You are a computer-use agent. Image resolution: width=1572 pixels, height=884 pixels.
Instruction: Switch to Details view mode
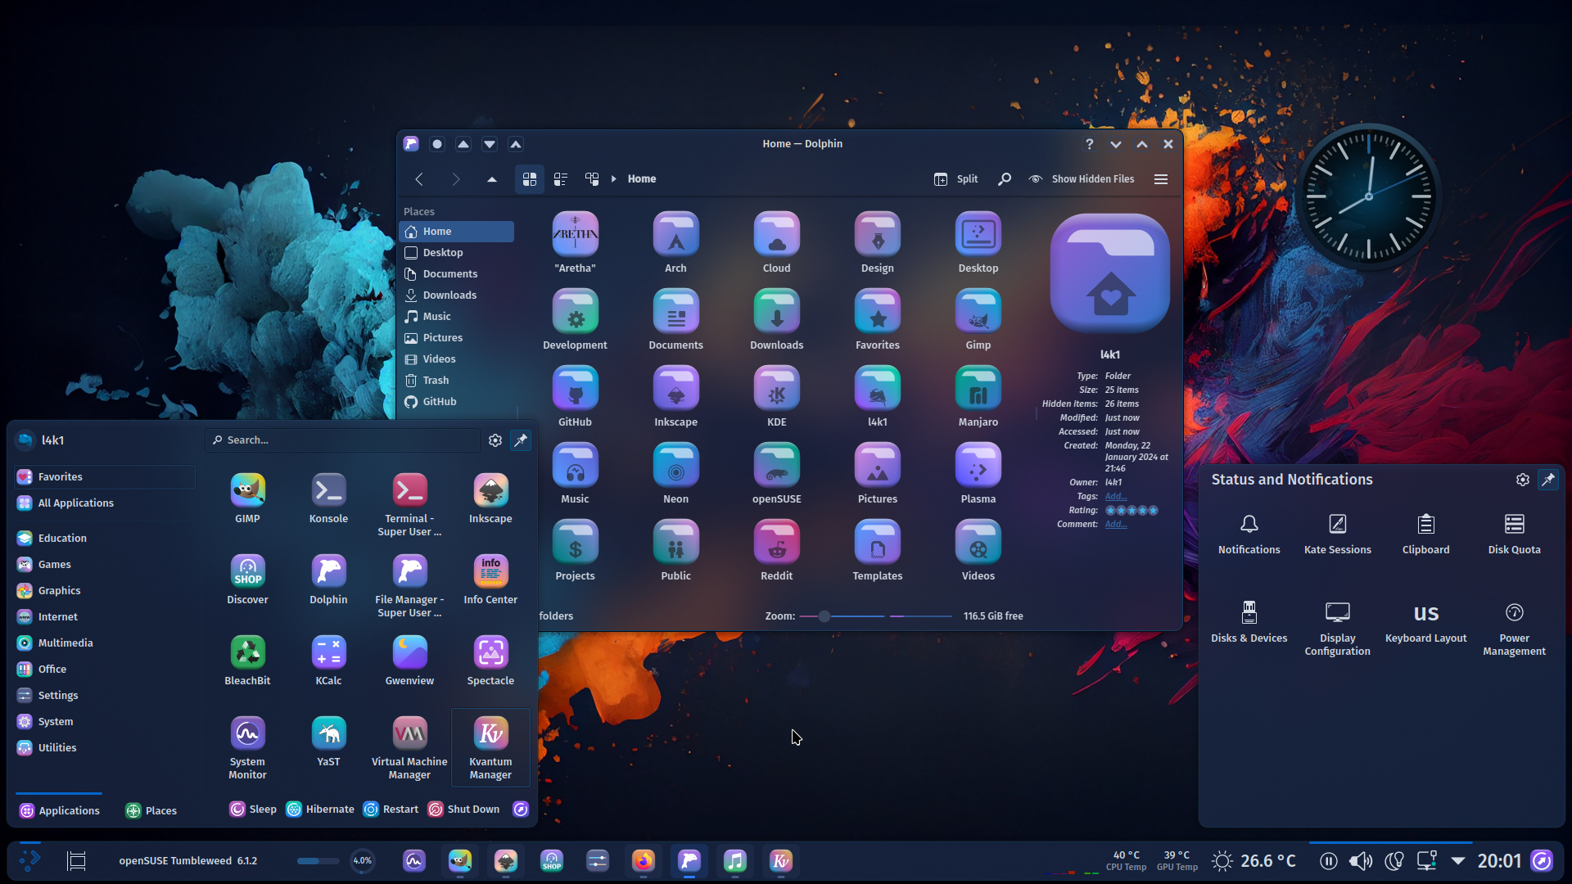click(592, 178)
